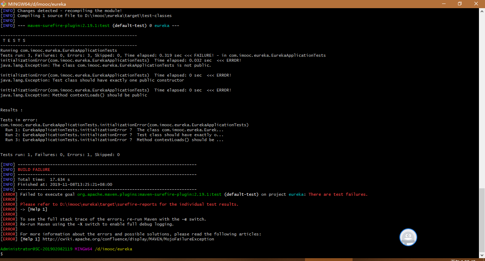Click the "Finished at: 2019-11-08T13:25:21+08:00" line
This screenshot has height=261, width=485.
(65, 184)
